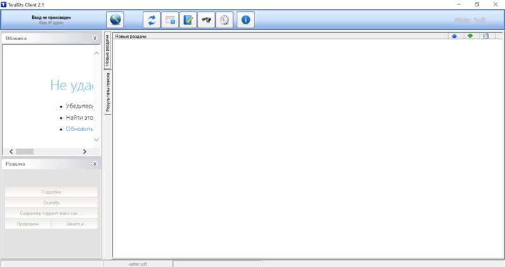Screen dimensions: 505x267
Task: Collapse the Раздача panel
Action: click(x=95, y=164)
